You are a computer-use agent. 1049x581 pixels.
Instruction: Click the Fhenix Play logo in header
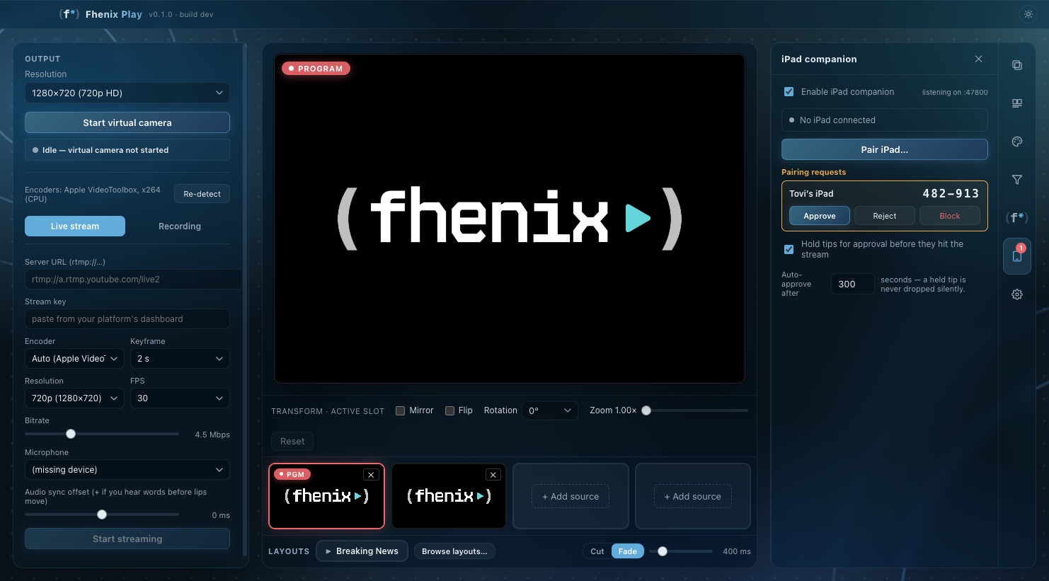point(101,14)
